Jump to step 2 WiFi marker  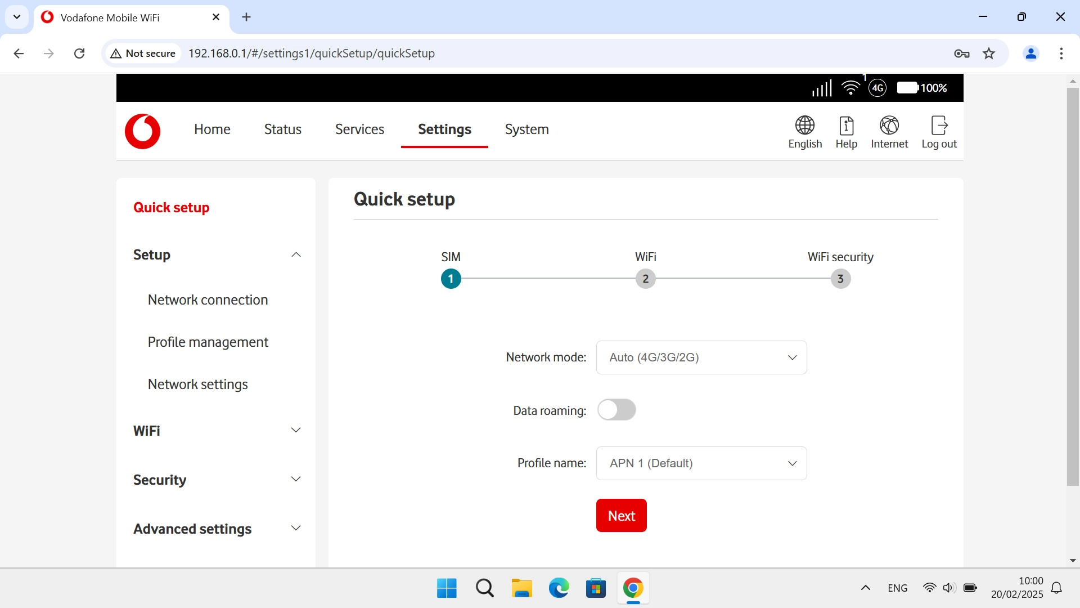coord(645,279)
